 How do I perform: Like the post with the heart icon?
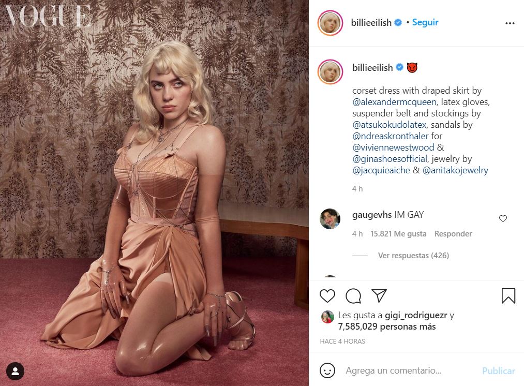(327, 296)
